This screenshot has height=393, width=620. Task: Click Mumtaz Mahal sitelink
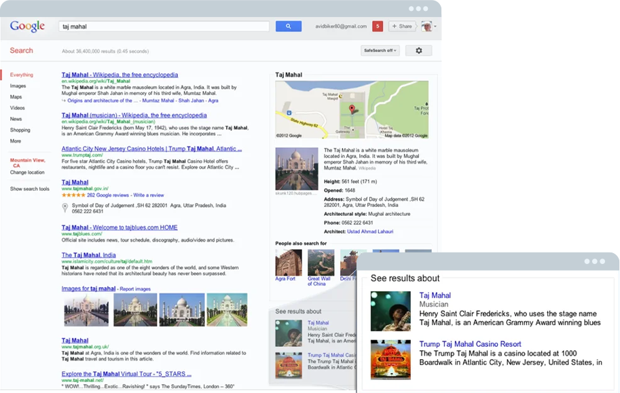pyautogui.click(x=158, y=101)
